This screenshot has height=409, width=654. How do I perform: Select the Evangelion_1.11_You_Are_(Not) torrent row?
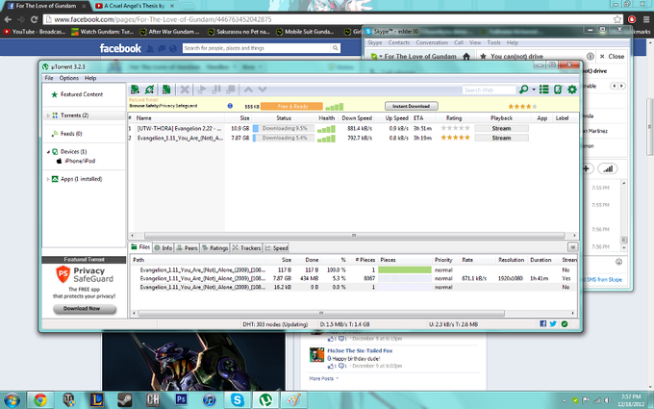[x=353, y=138]
